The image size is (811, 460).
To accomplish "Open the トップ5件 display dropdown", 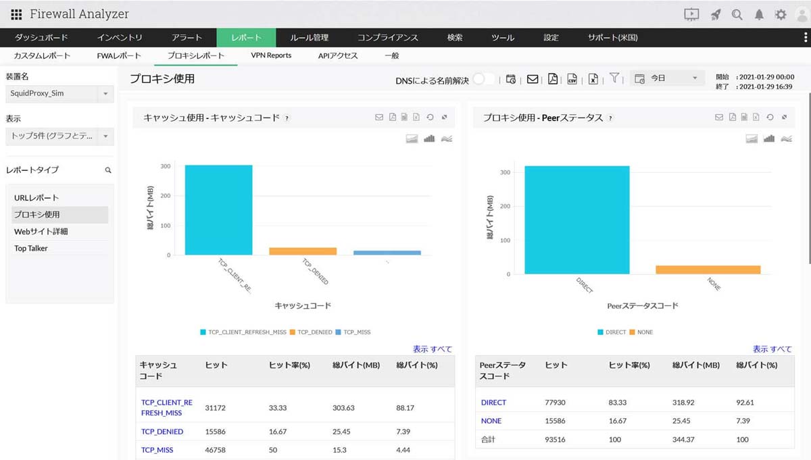I will [x=59, y=136].
